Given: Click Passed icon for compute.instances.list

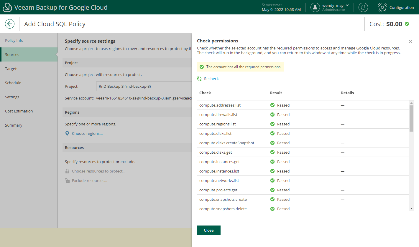Looking at the screenshot, I should coord(272,171).
